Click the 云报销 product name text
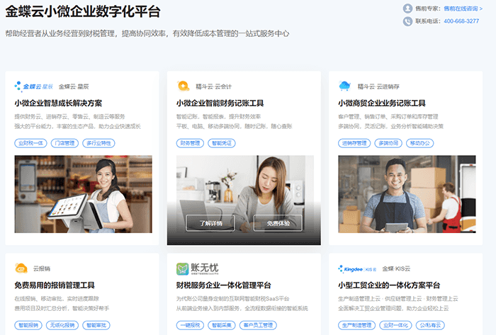Image resolution: width=496 pixels, height=335 pixels. [42, 268]
